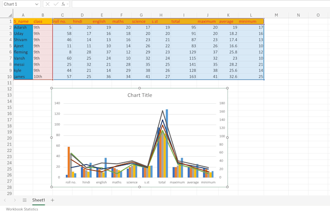Screen dimensions: 330x212
Task: Select all cells with corner triangle
Action: [10, 15]
